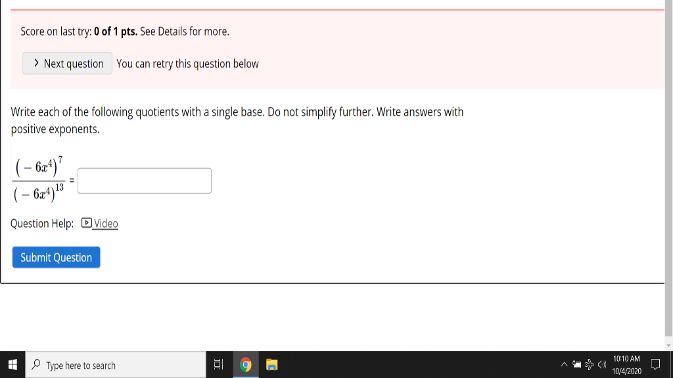
Task: Click the See Details text
Action: (x=160, y=31)
